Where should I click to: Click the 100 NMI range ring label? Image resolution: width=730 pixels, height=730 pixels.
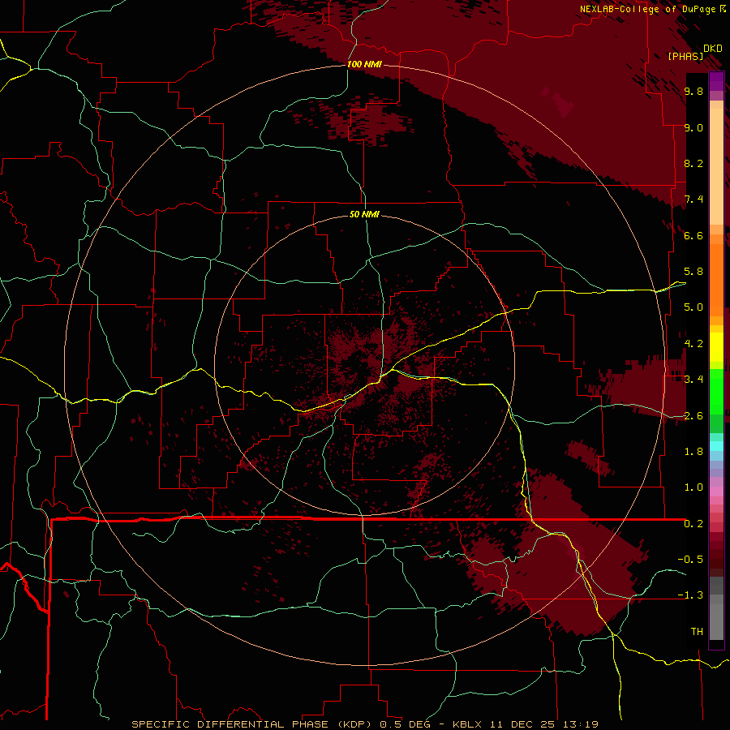pyautogui.click(x=364, y=64)
